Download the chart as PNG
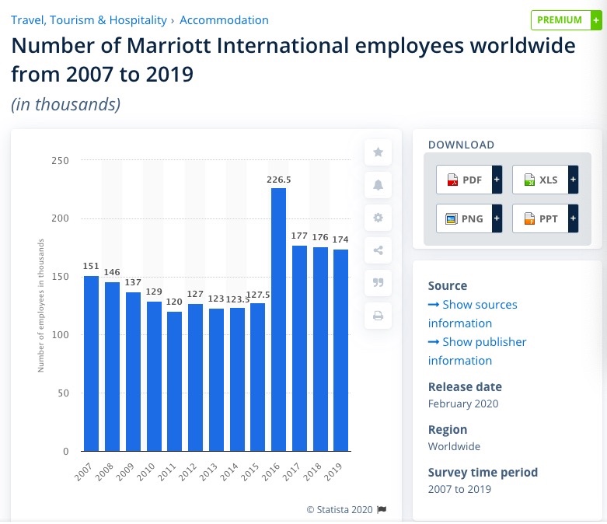Screen dimensions: 607x524 tap(463, 218)
